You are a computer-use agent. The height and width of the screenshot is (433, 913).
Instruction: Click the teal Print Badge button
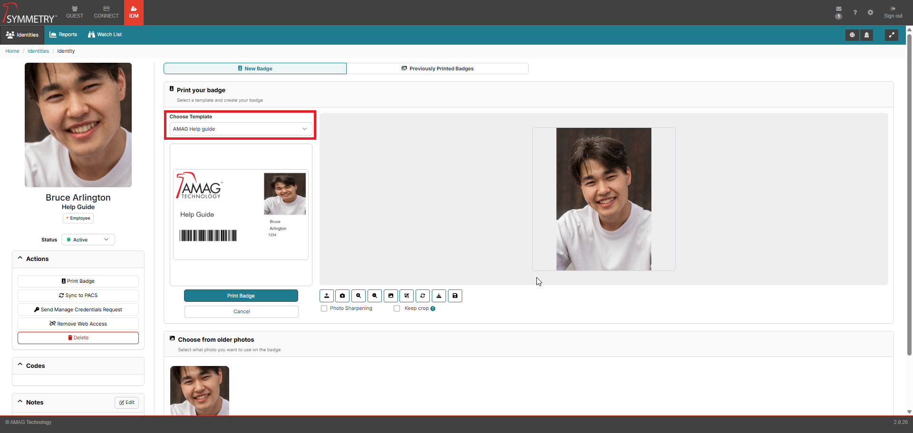[241, 296]
